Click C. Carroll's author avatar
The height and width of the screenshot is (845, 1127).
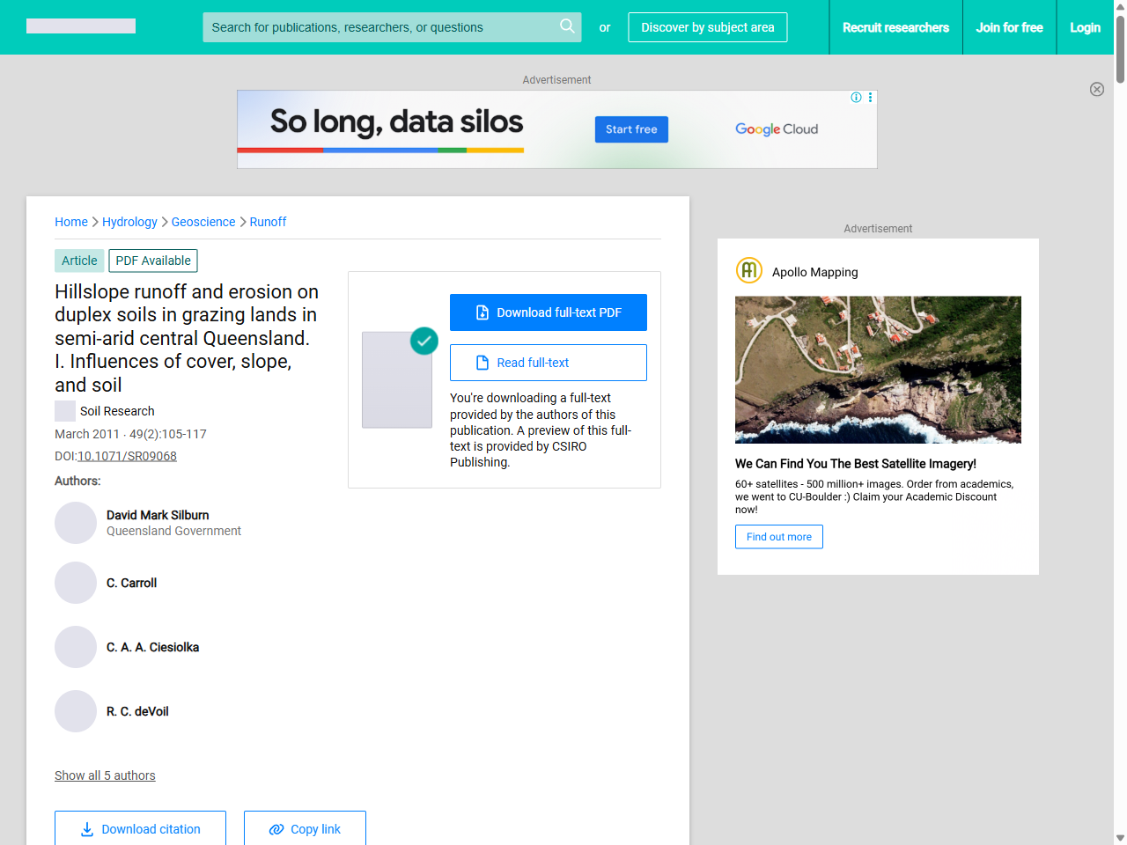(76, 583)
